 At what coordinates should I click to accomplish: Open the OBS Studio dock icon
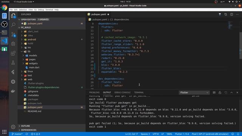tap(4, 24)
